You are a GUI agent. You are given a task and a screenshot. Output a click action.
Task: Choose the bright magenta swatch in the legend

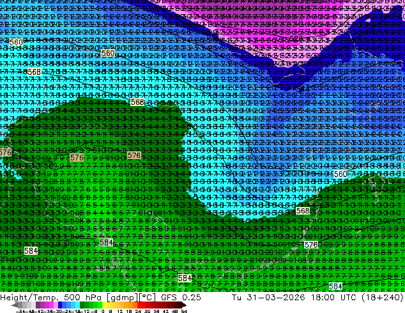pos(51,305)
